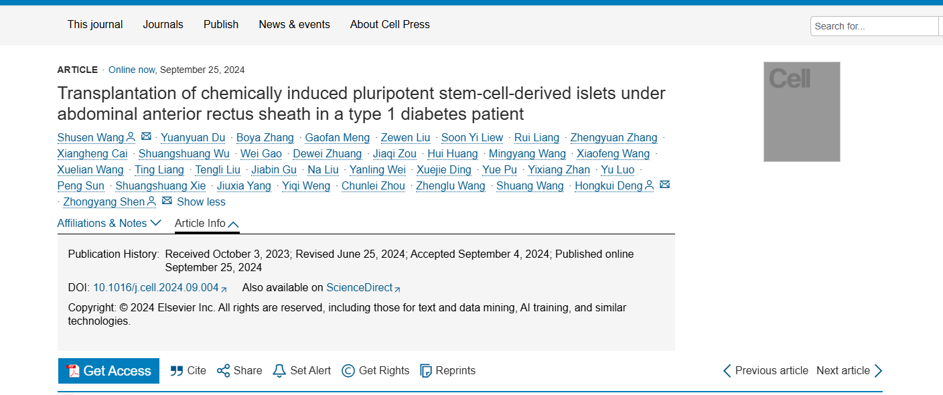This screenshot has width=943, height=395.
Task: Click the Get Rights copyright icon
Action: (348, 371)
